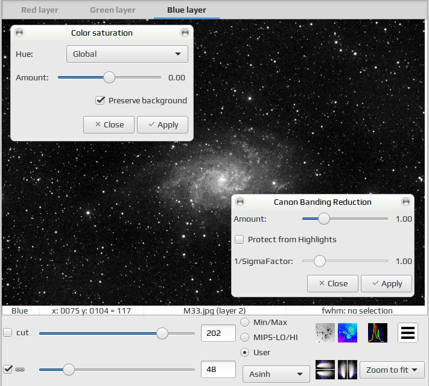The width and height of the screenshot is (429, 386).
Task: Click the horizontal mirror image icon
Action: click(x=348, y=370)
